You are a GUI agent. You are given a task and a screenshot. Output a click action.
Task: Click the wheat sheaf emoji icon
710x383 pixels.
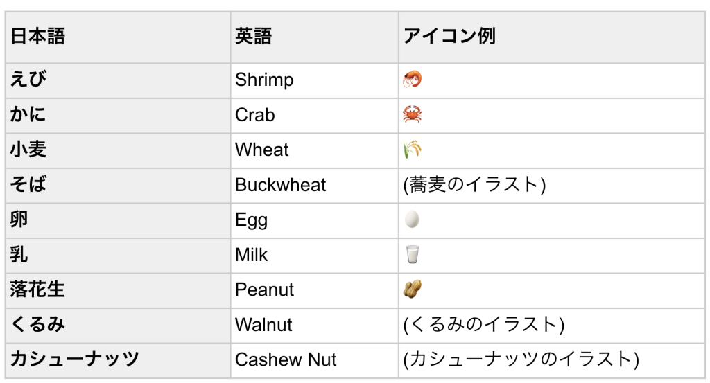click(413, 150)
